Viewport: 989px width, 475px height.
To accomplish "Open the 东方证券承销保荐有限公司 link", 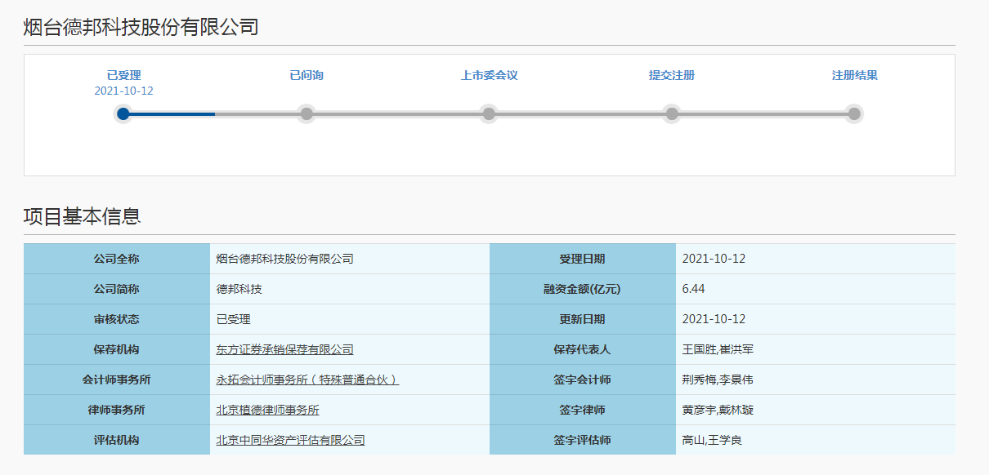I will tap(284, 349).
